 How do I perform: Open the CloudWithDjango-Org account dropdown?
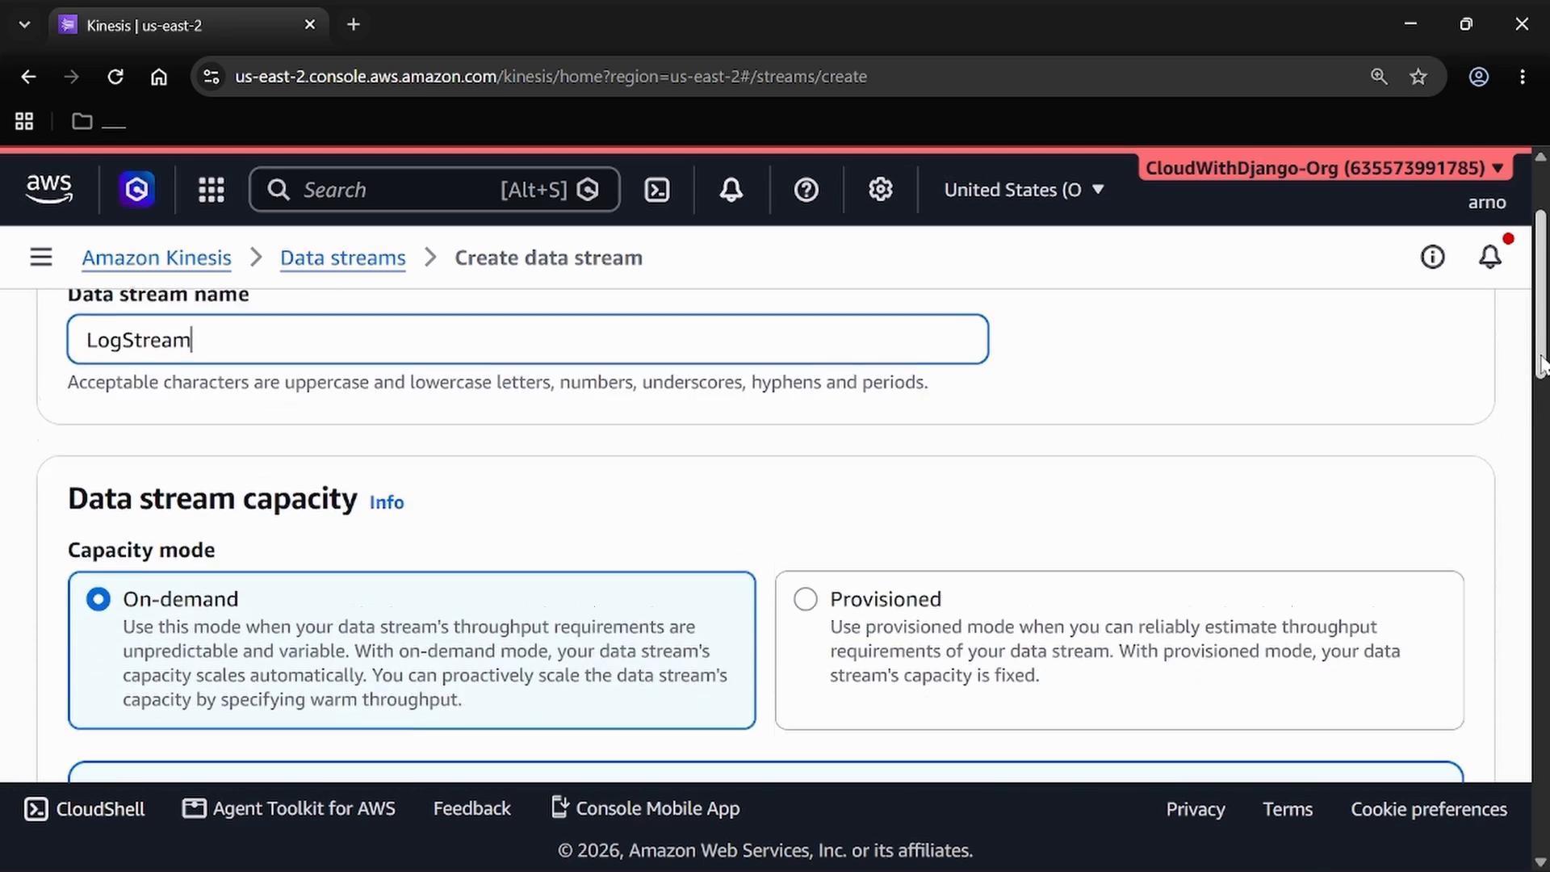(1324, 168)
